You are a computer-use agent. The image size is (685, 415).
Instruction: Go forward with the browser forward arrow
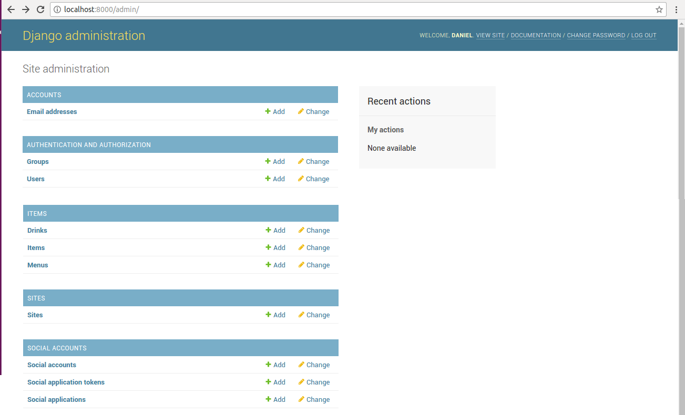coord(26,9)
